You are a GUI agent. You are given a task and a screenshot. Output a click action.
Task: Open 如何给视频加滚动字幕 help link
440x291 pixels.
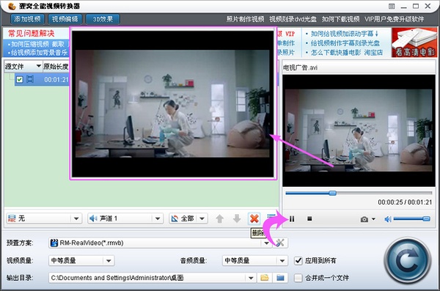(342, 34)
